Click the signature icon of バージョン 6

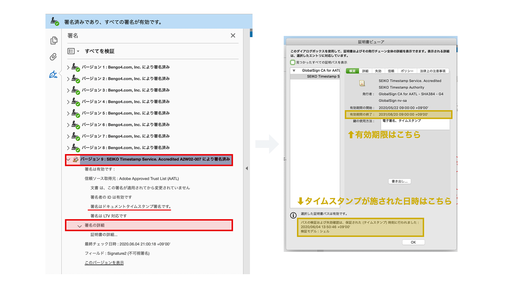pyautogui.click(x=76, y=125)
